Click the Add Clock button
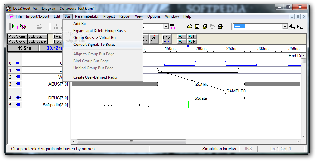Screen dimensions: 316x161 (17, 41)
